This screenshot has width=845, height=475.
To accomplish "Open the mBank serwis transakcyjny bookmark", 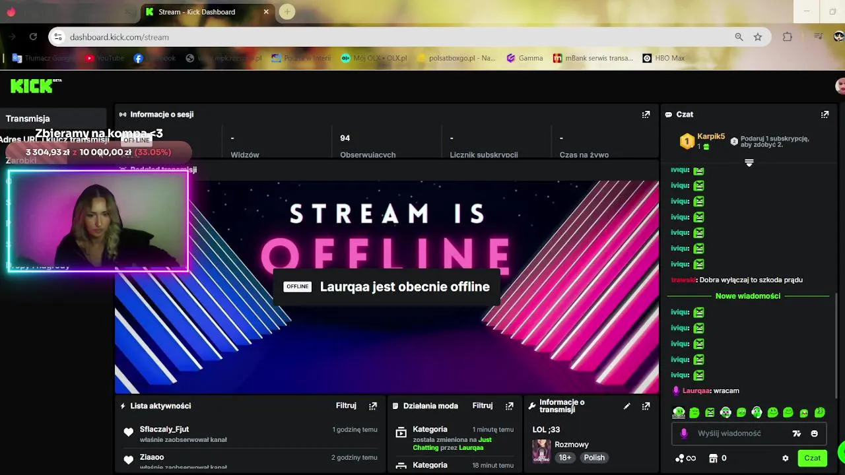I will pos(593,58).
